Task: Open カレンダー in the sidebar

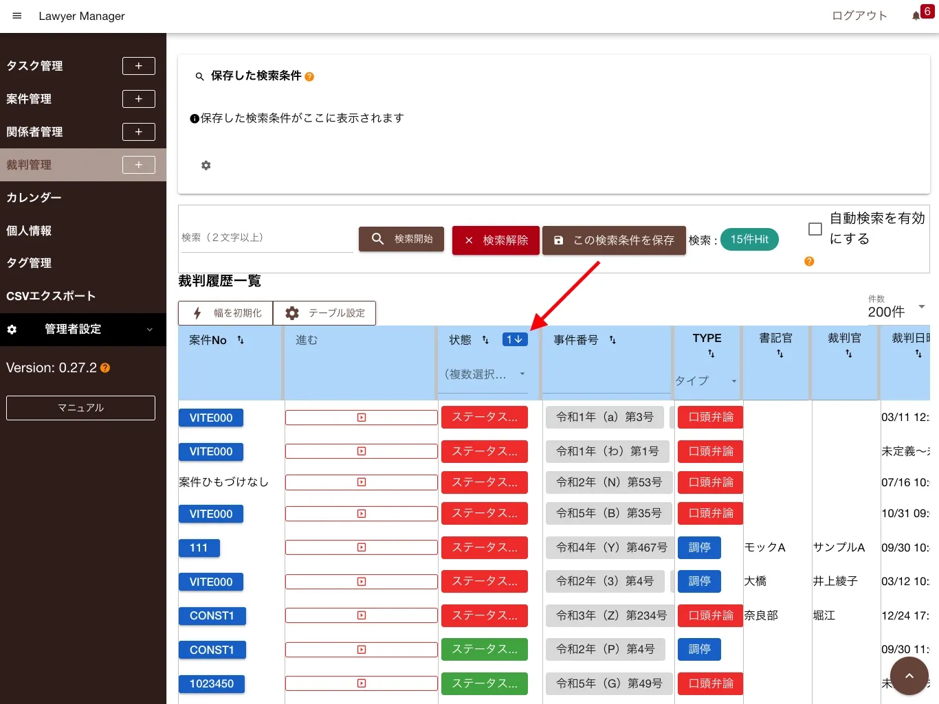Action: [x=34, y=198]
